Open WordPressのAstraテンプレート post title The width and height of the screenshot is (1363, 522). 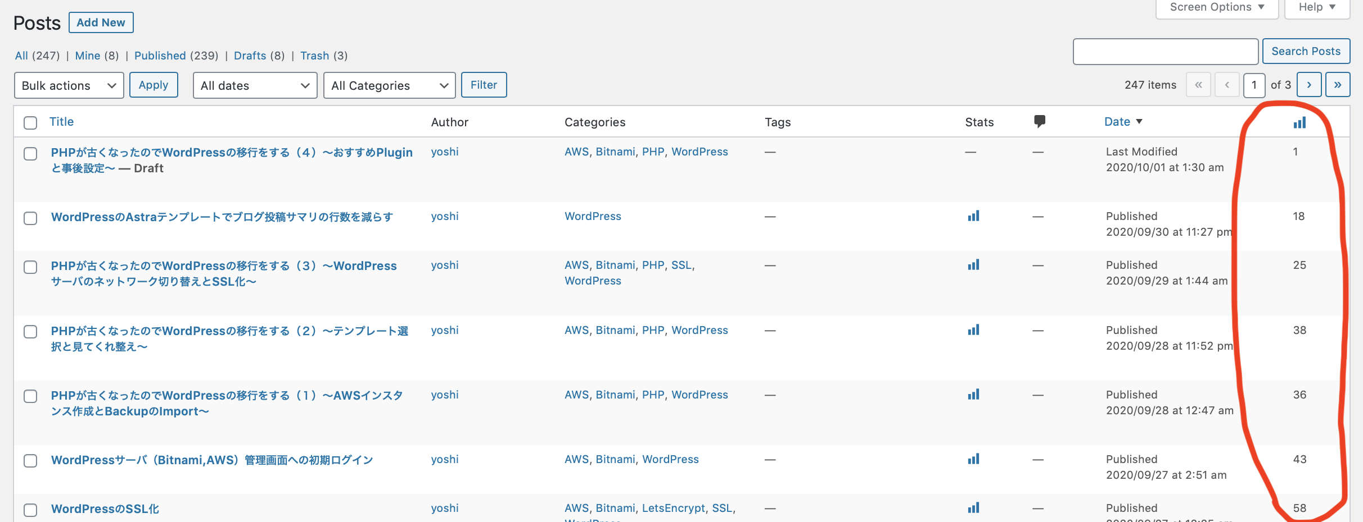click(222, 217)
